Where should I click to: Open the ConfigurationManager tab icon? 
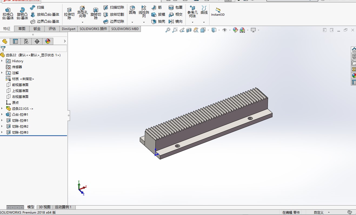coord(26,41)
